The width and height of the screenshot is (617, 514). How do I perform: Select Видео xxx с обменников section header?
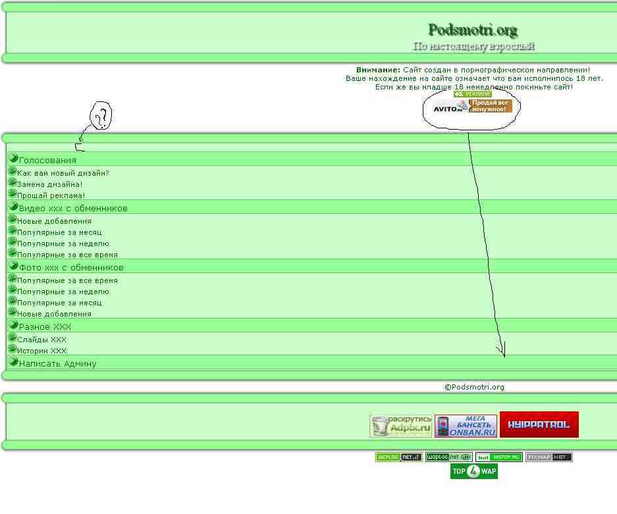click(73, 208)
